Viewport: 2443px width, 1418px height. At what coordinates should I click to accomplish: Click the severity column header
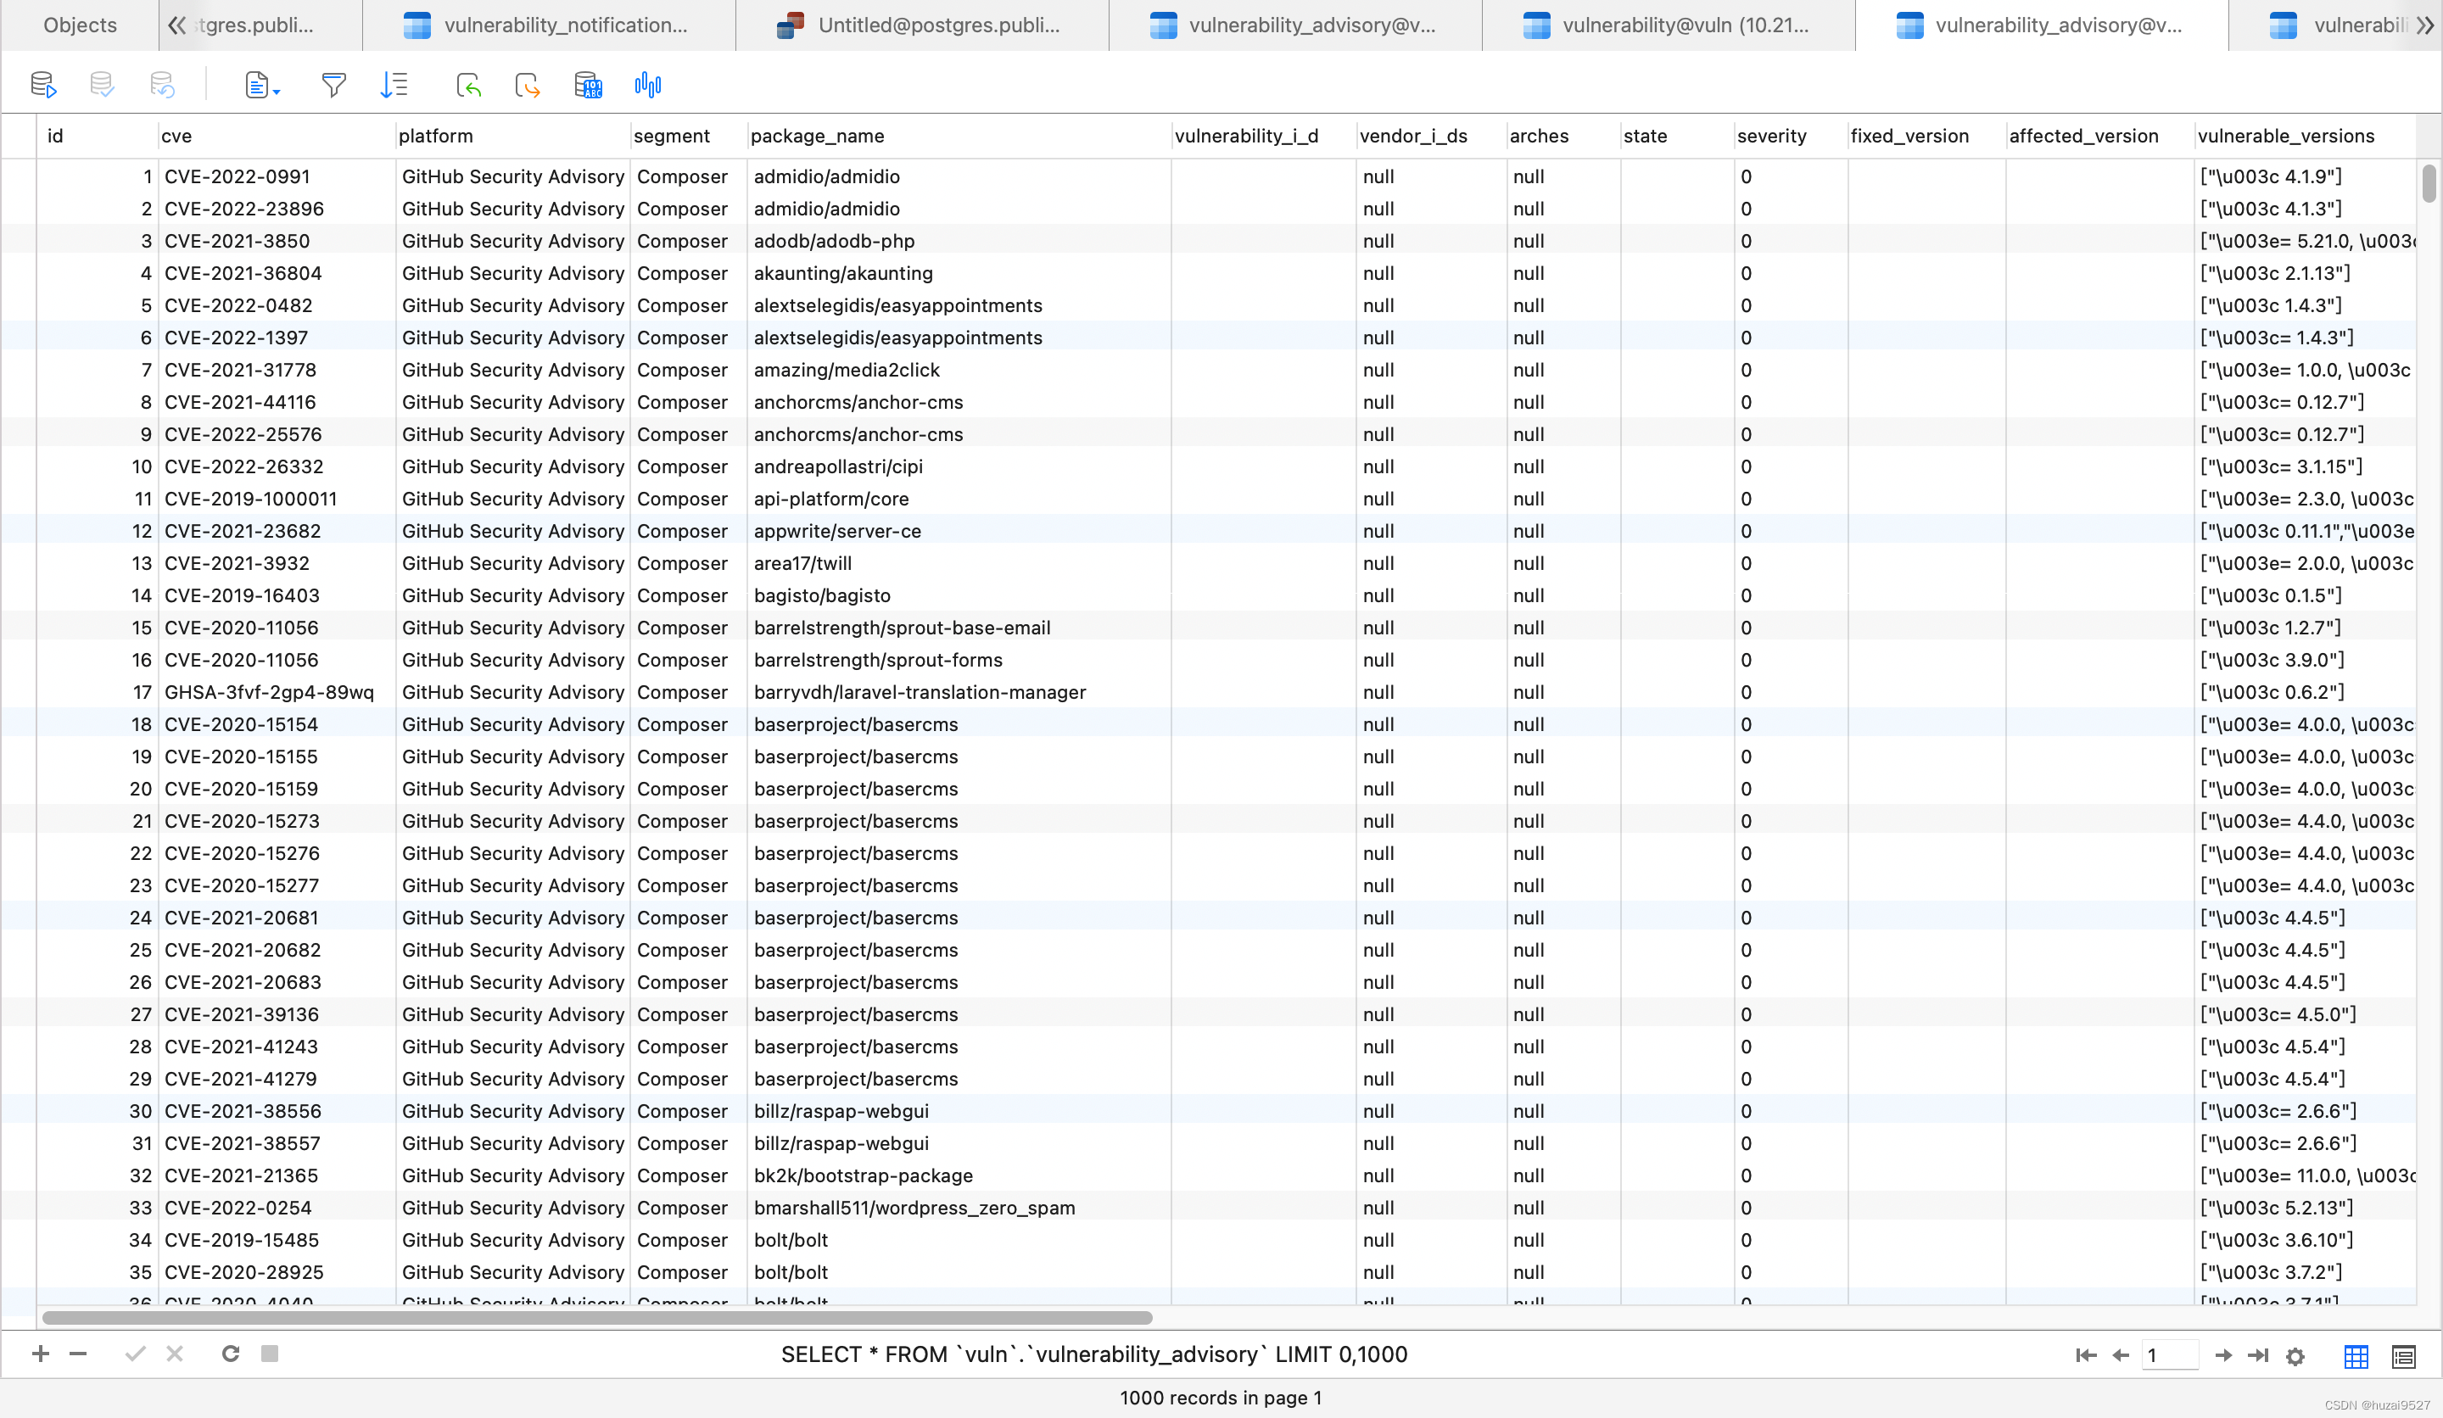point(1791,136)
